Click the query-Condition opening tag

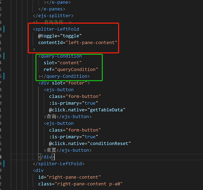click(x=60, y=56)
